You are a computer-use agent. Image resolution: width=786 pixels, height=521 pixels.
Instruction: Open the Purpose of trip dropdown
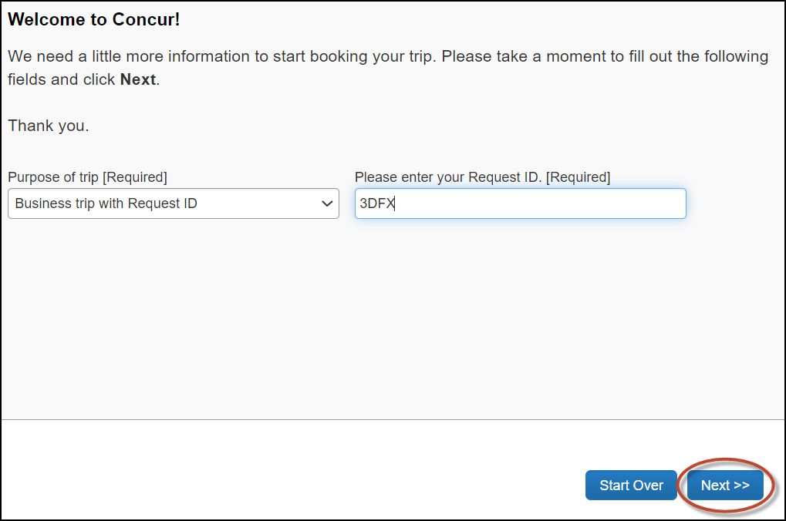coord(173,204)
